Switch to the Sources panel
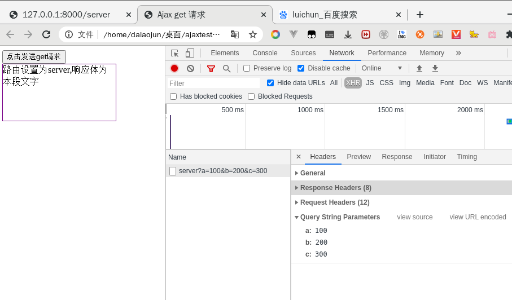The width and height of the screenshot is (512, 300). (303, 53)
